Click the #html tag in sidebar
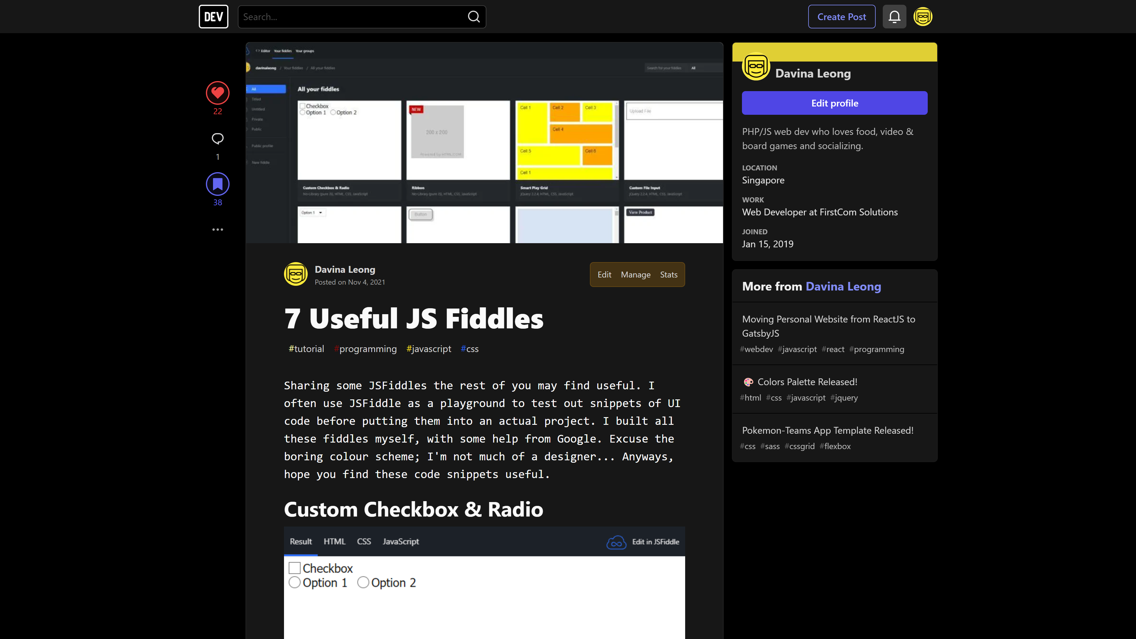The height and width of the screenshot is (639, 1136). (x=751, y=398)
